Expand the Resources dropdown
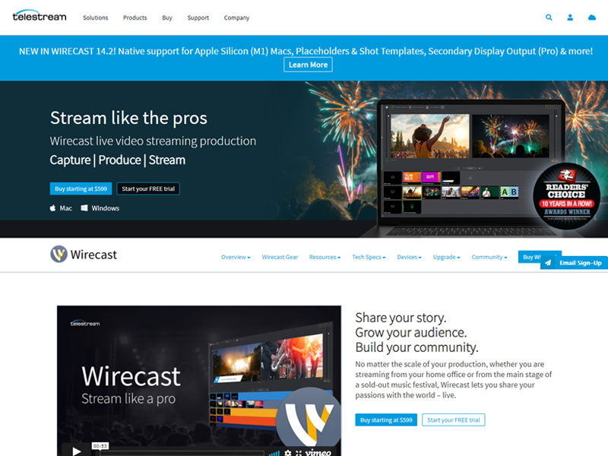The image size is (608, 456). click(x=325, y=257)
